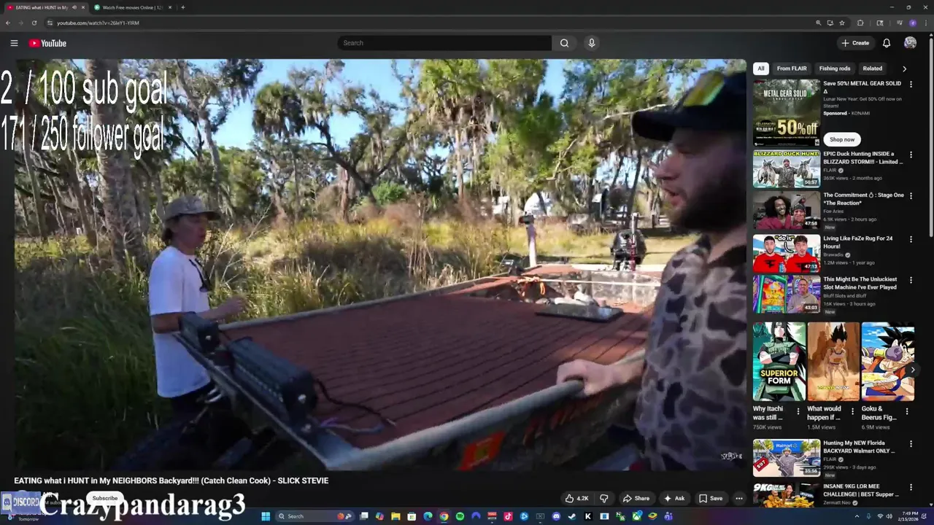Open YouTube account avatar menu

pos(910,43)
